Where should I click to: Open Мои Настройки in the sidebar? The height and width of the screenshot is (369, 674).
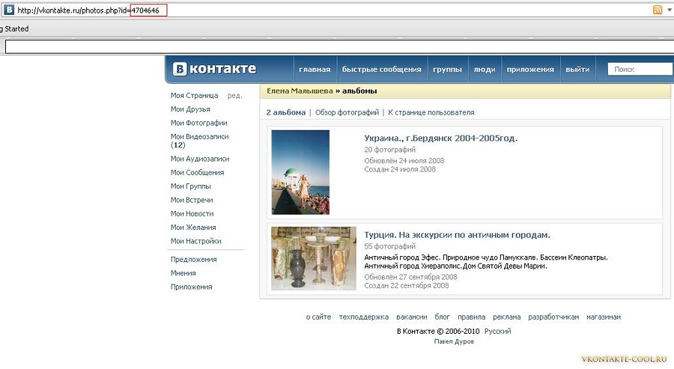pos(195,241)
